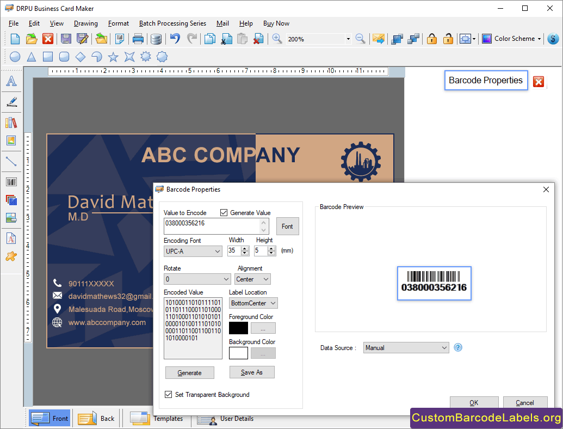Click the Save As button
Image resolution: width=563 pixels, height=429 pixels.
(252, 372)
